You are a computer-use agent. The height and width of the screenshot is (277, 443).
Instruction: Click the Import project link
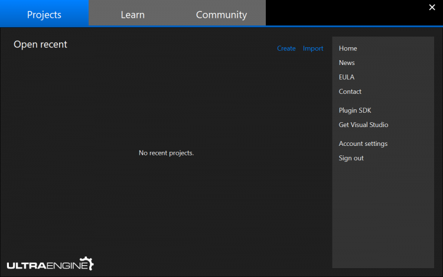point(312,48)
